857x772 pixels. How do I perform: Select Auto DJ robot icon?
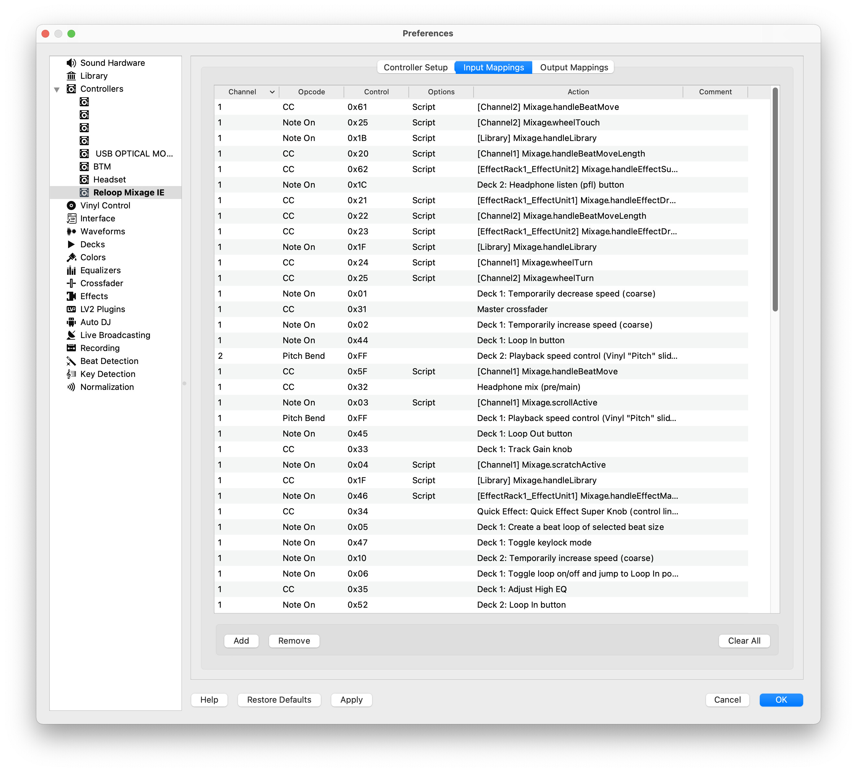(x=71, y=322)
